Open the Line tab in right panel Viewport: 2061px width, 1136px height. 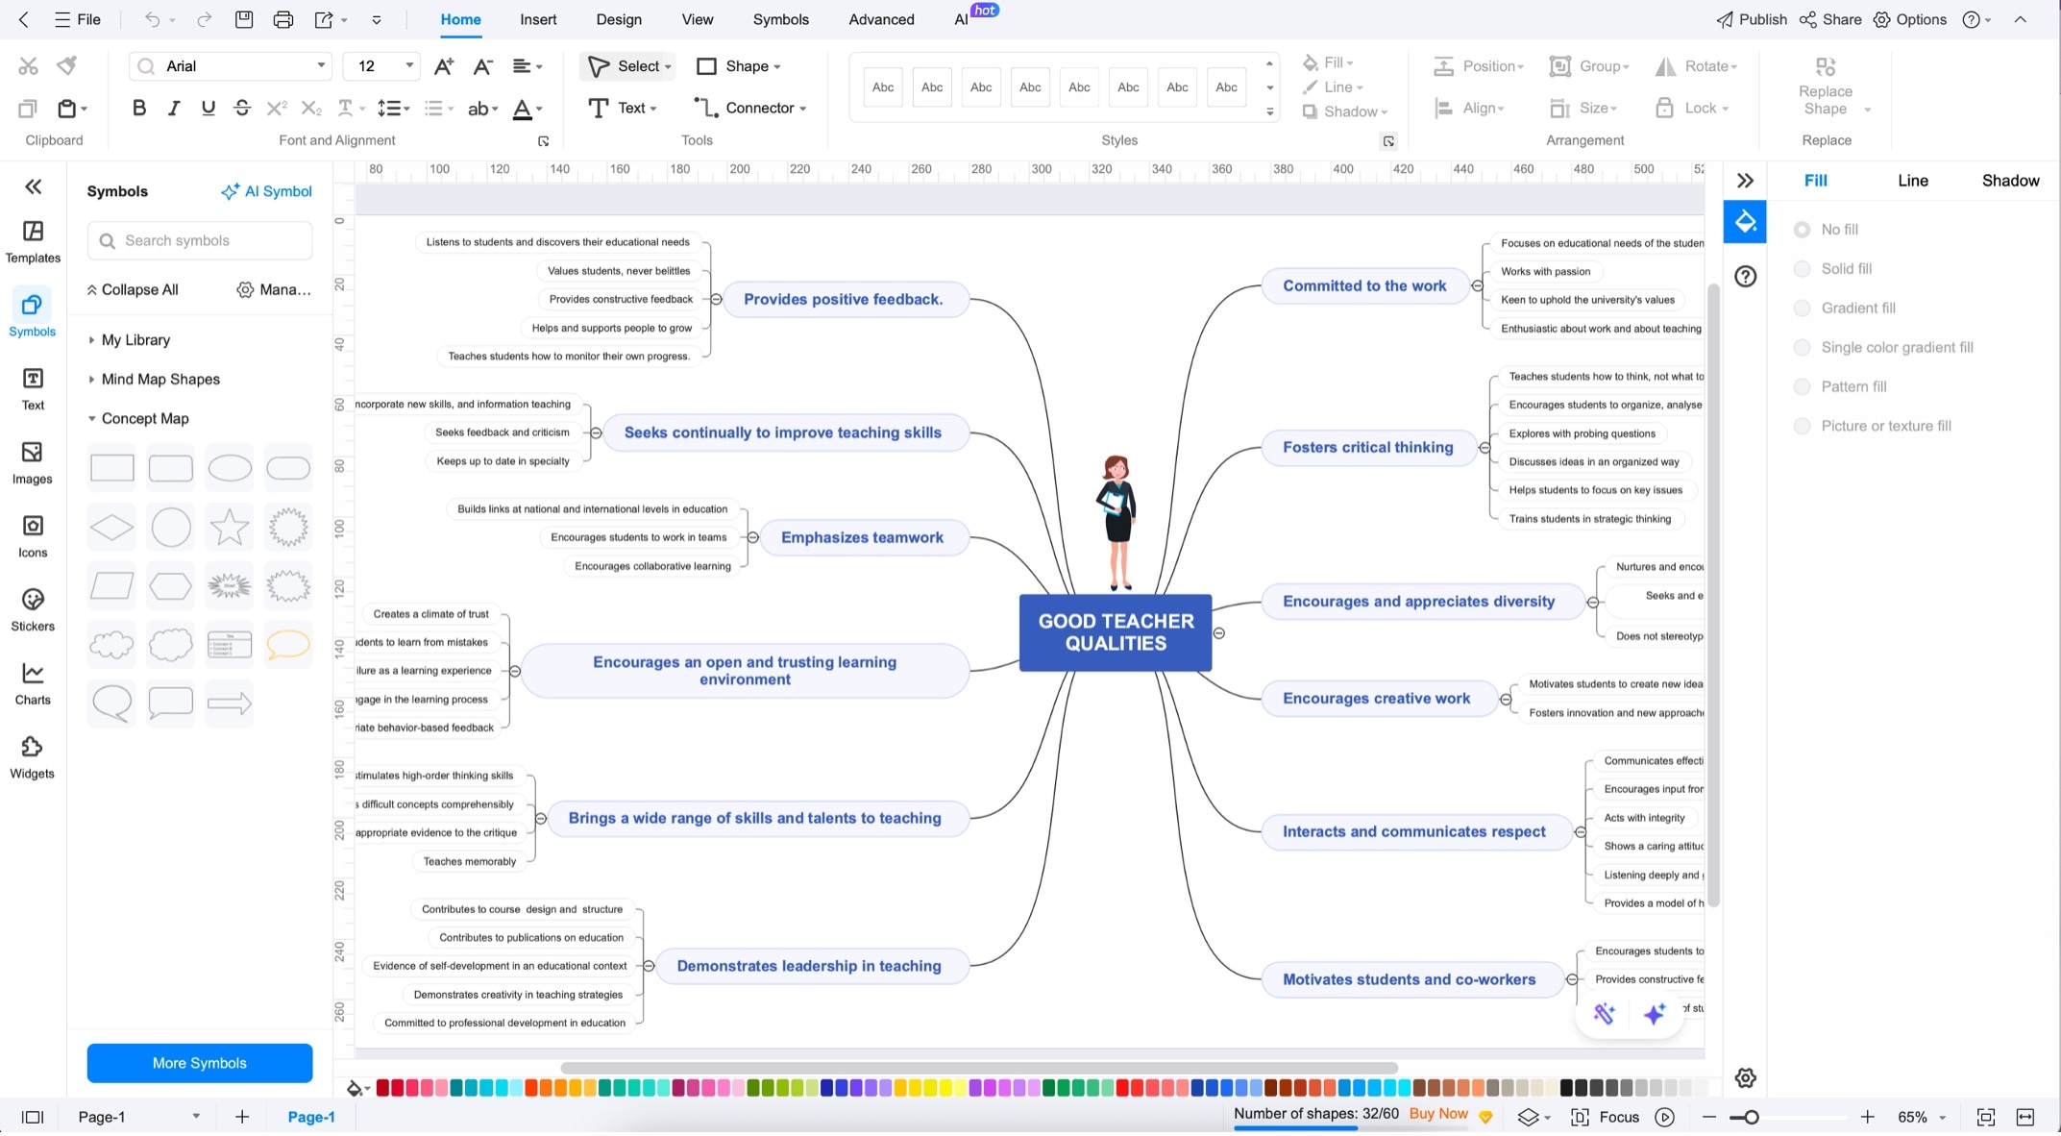tap(1912, 181)
